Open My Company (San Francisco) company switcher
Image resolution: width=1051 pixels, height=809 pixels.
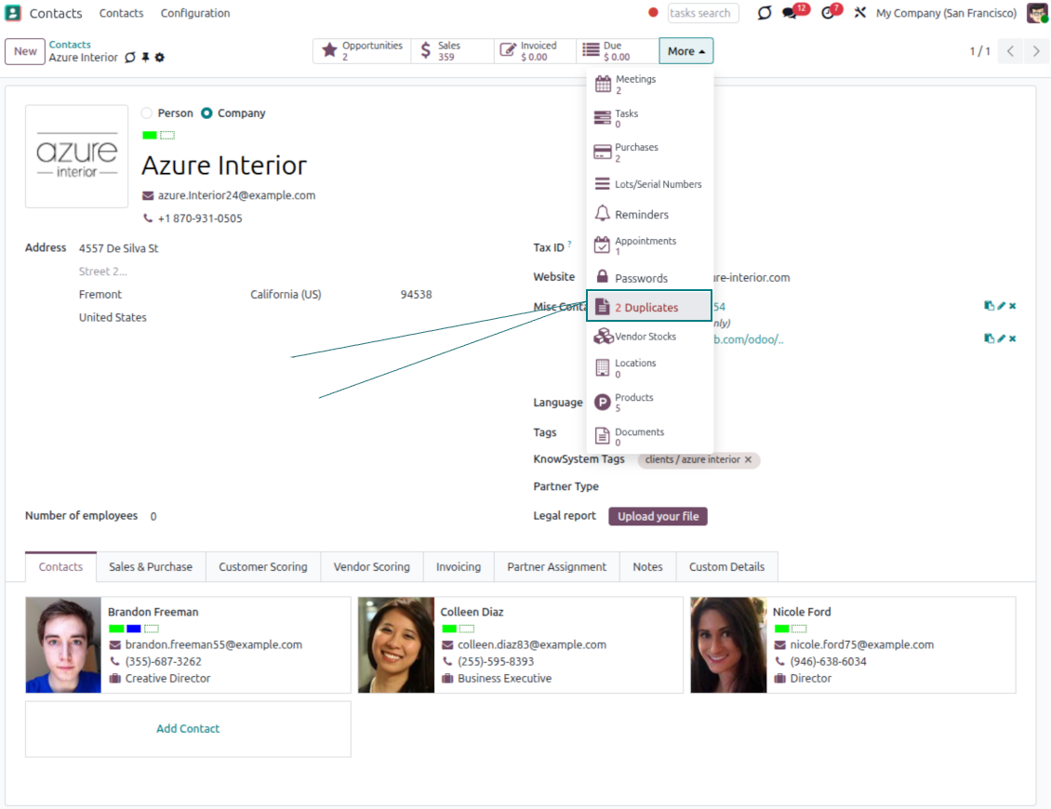point(946,13)
